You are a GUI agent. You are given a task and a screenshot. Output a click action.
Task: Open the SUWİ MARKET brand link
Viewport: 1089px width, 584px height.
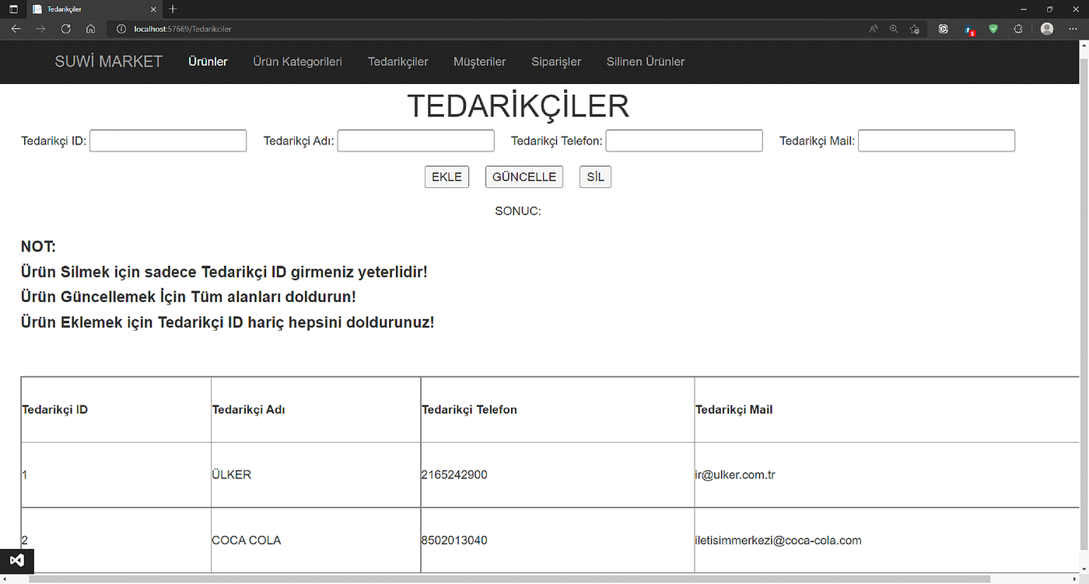coord(109,61)
